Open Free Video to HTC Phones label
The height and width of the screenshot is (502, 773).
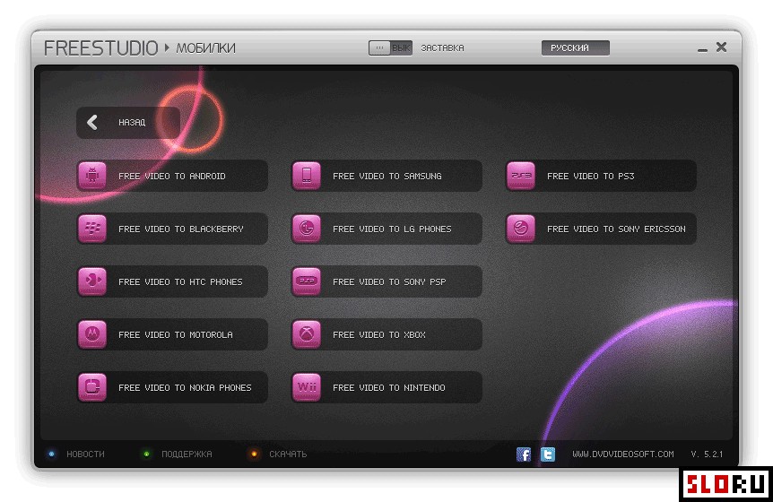point(180,281)
